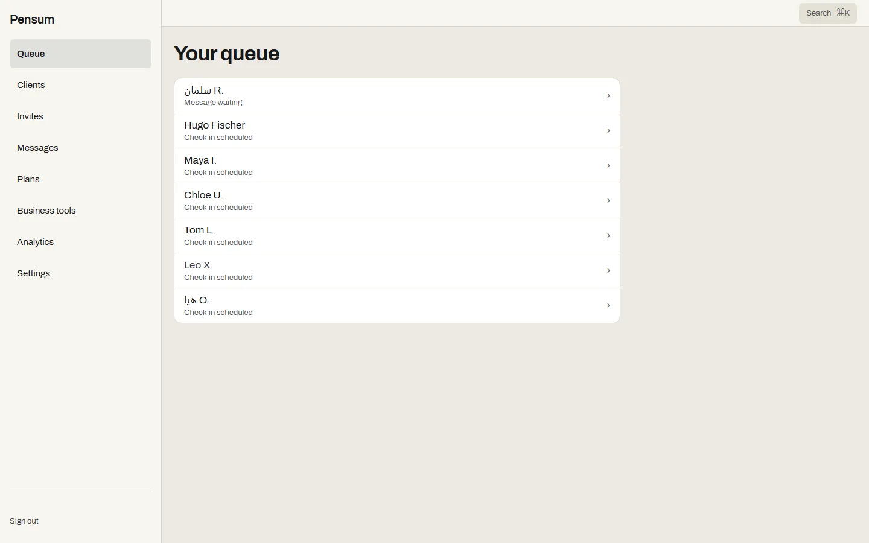Select the سلمان R. name text
The image size is (869, 543).
pos(204,91)
